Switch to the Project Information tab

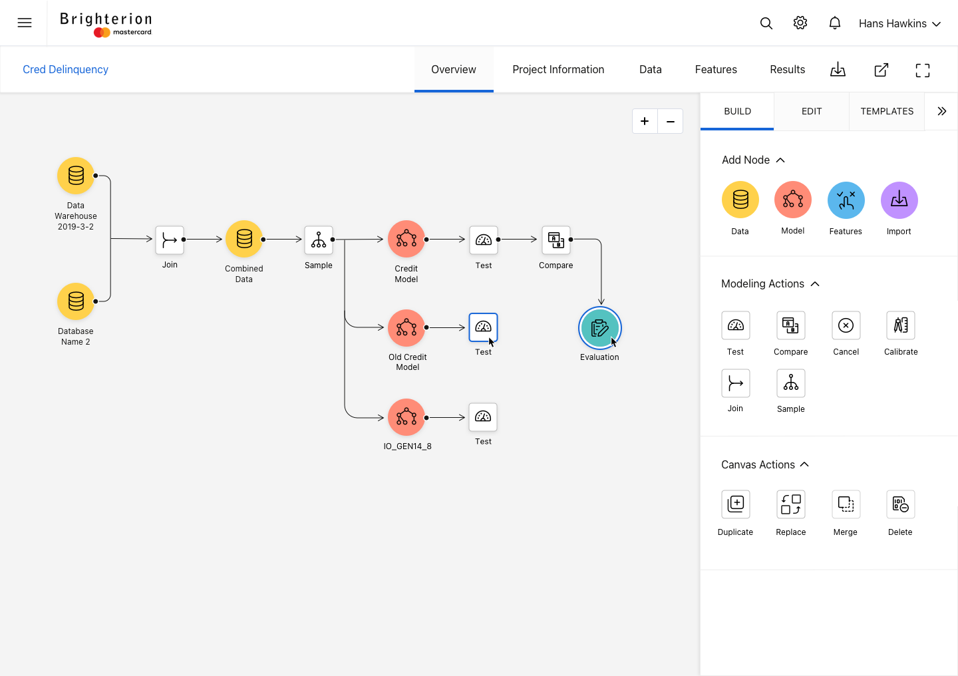558,69
